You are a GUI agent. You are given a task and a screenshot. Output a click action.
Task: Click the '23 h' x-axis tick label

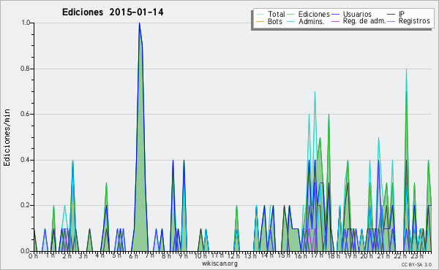point(417,255)
